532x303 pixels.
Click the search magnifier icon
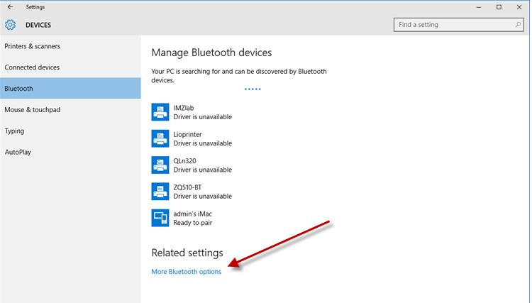coord(518,25)
